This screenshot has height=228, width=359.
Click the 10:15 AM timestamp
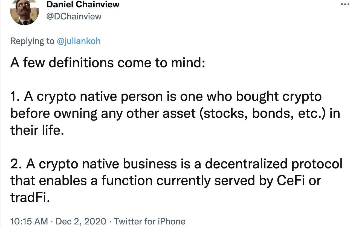29,221
